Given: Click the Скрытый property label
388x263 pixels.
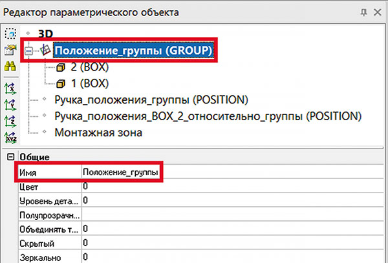Looking at the screenshot, I should [37, 244].
